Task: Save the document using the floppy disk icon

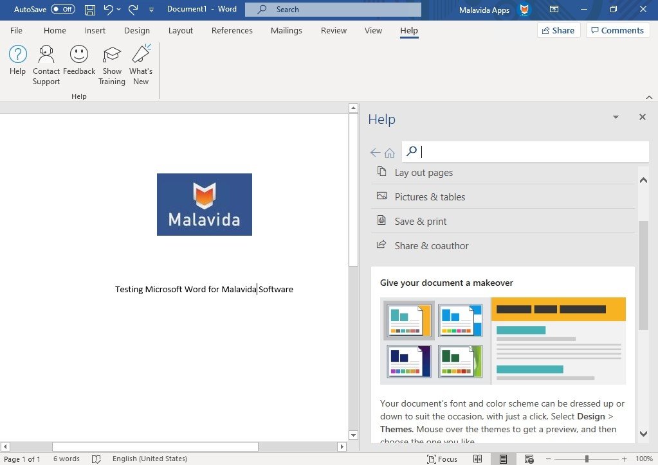Action: [90, 10]
